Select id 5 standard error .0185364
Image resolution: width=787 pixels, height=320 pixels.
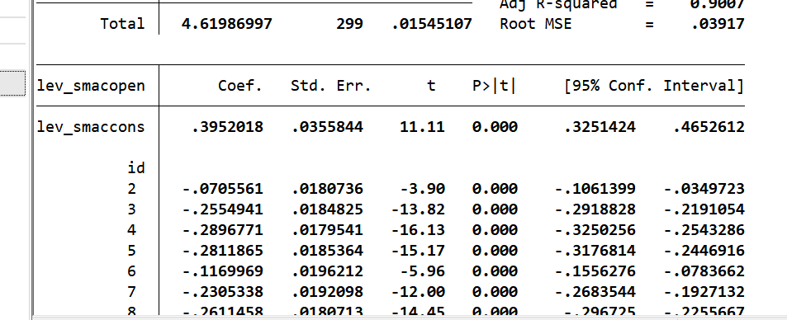[x=327, y=250]
